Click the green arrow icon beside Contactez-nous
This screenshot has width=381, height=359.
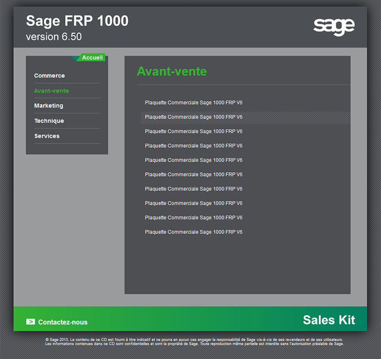[x=30, y=322]
